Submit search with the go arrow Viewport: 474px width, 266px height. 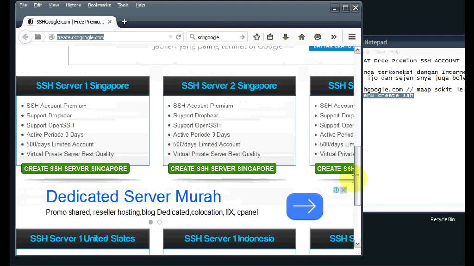pyautogui.click(x=242, y=37)
